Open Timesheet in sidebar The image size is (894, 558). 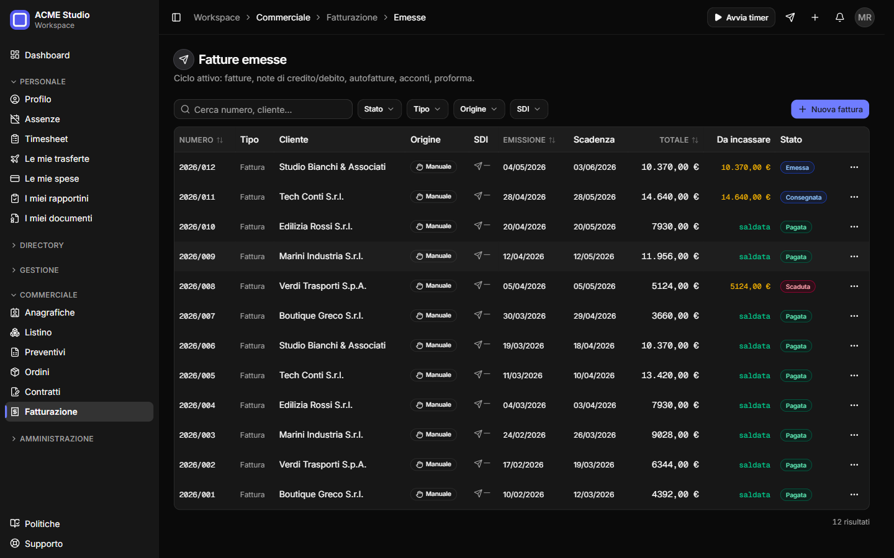click(79, 139)
